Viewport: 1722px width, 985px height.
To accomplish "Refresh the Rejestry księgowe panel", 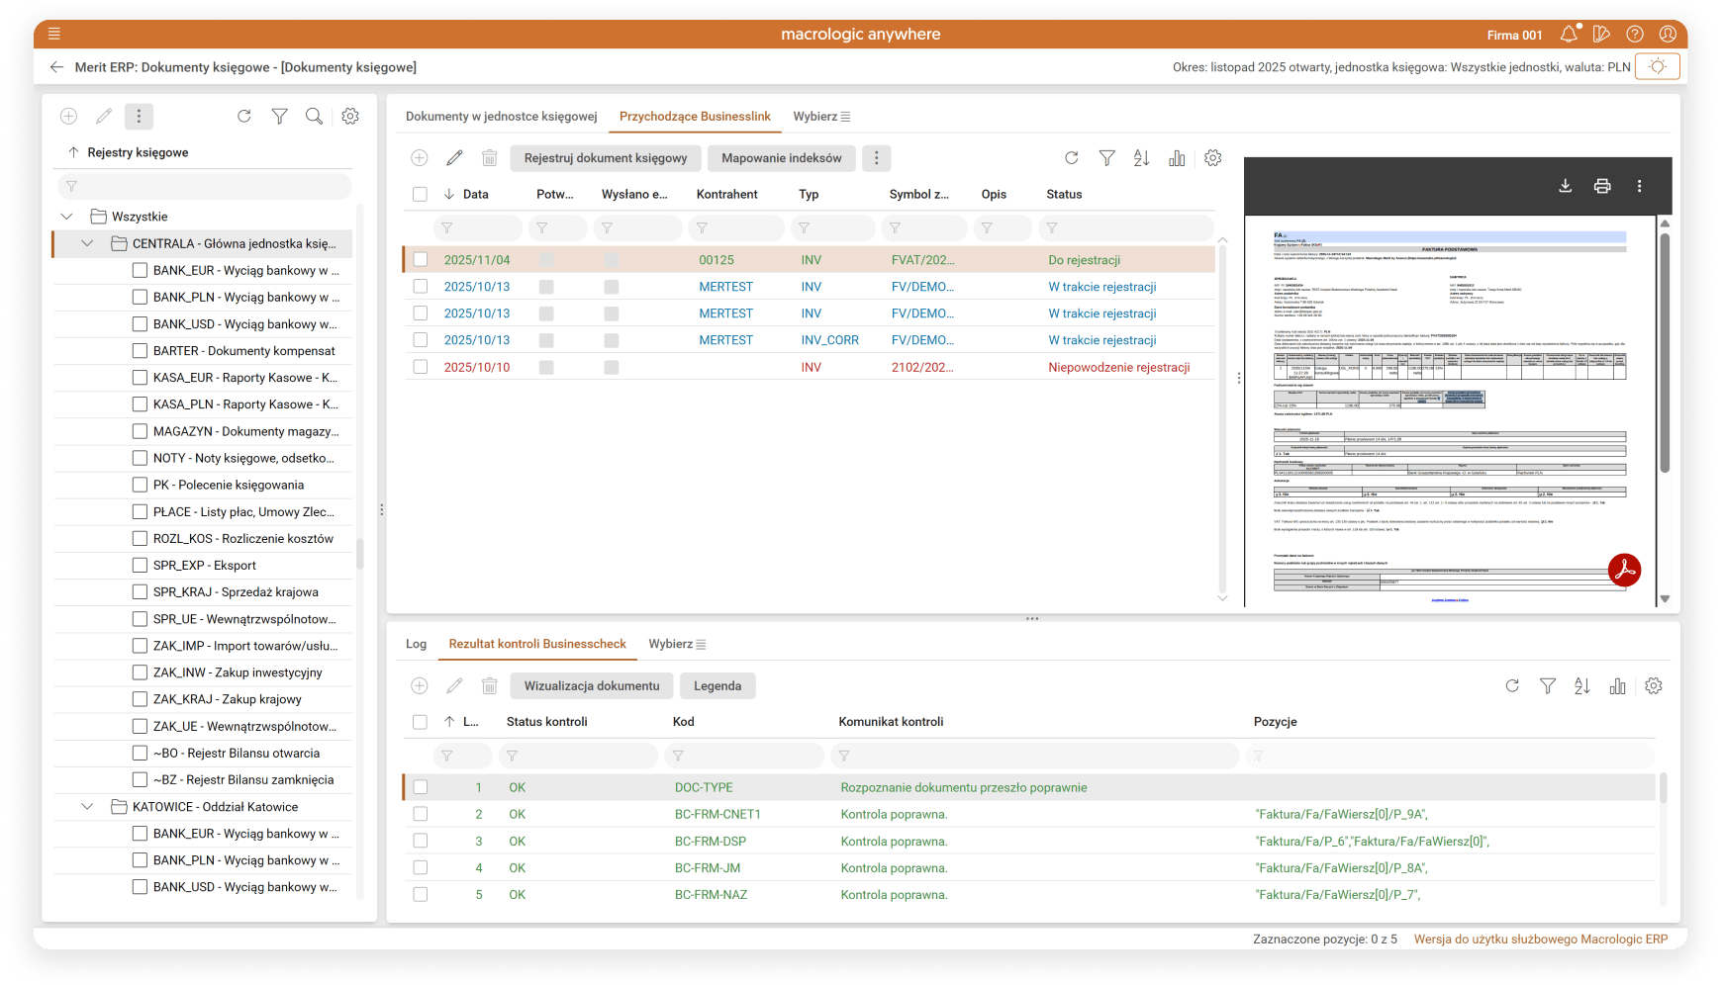I will click(244, 117).
